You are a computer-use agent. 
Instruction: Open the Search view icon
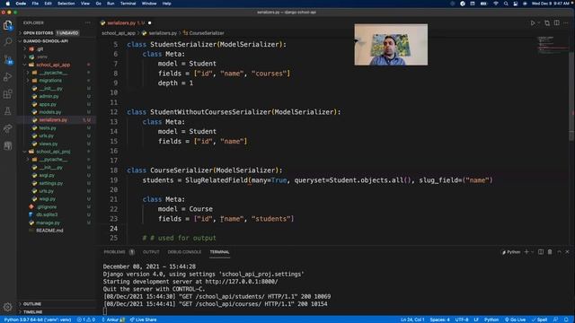point(8,41)
